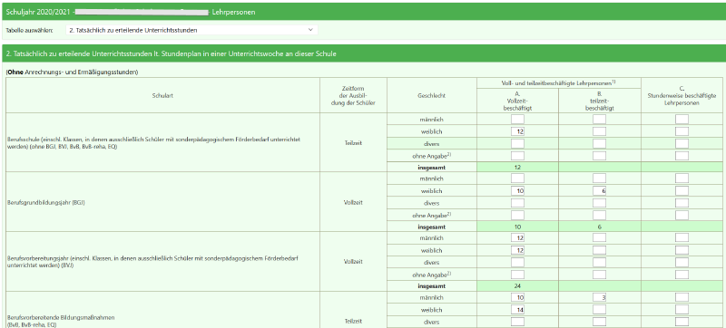Click BvB weiblich teilzeitbeschäftigt input field
Image resolution: width=726 pixels, height=328 pixels.
(600, 310)
